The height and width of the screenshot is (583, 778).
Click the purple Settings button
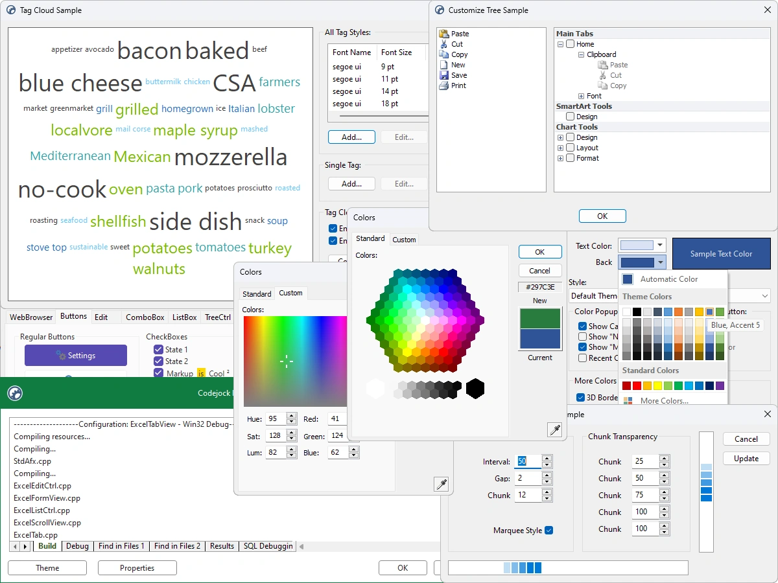click(76, 356)
